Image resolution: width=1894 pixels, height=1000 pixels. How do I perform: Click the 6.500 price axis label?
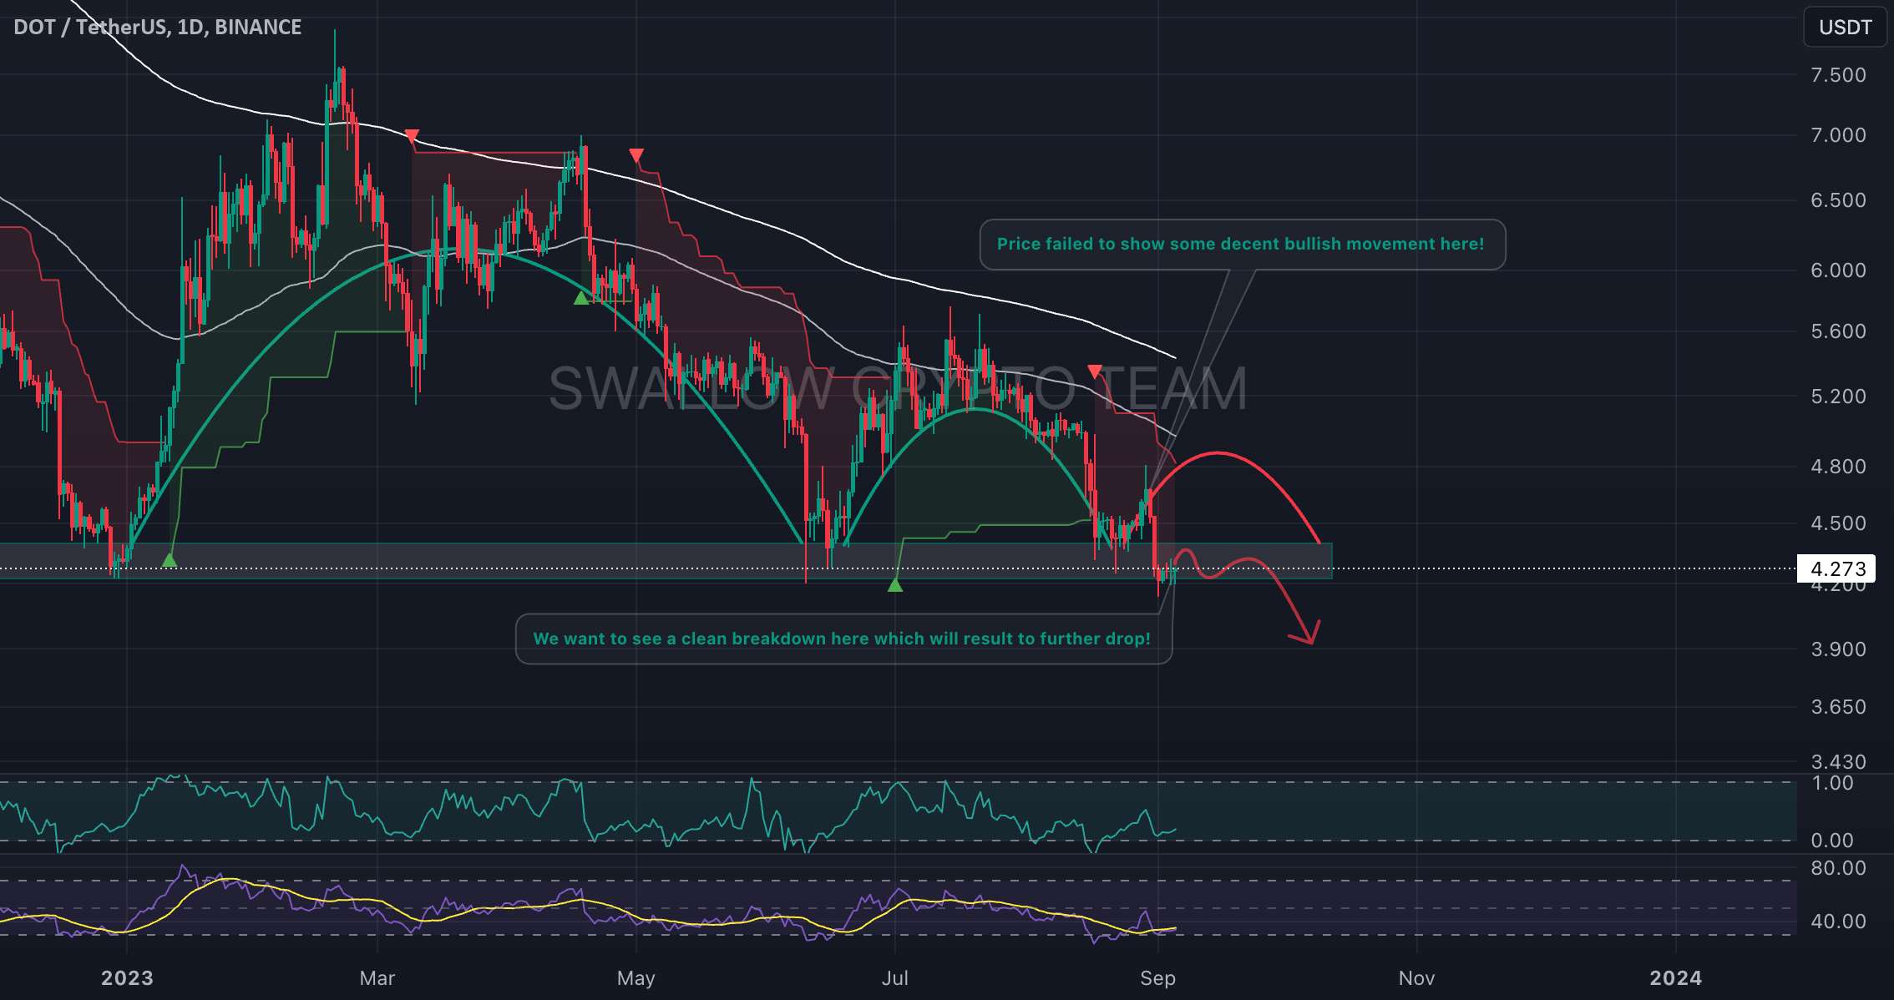click(x=1838, y=200)
